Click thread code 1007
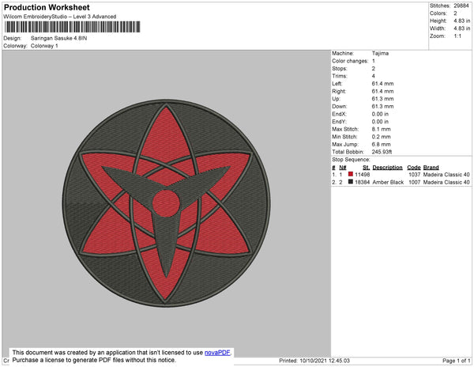 415,182
